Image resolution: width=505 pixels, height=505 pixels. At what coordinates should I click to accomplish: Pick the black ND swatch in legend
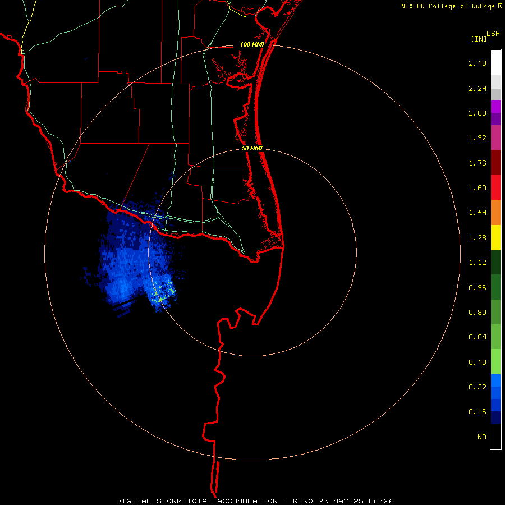tap(495, 437)
